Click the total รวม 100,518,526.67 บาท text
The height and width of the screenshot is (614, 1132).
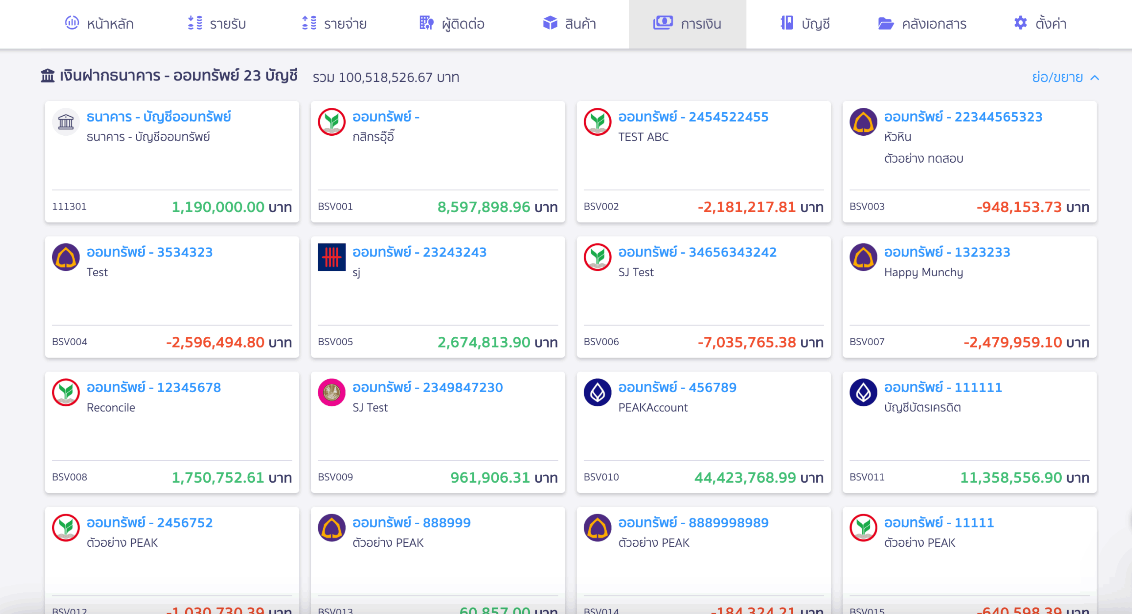pyautogui.click(x=386, y=77)
